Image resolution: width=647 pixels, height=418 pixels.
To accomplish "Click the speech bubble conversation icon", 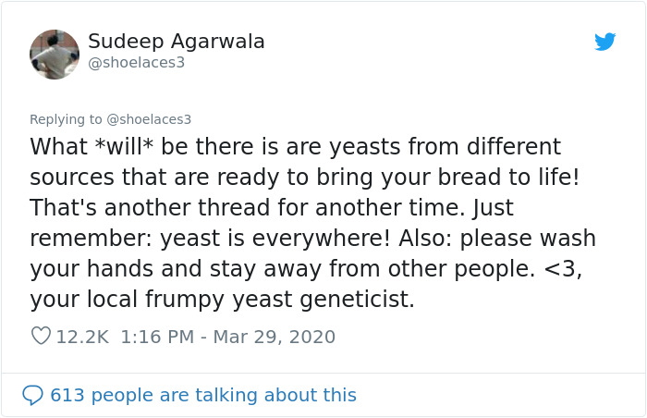I will [32, 395].
